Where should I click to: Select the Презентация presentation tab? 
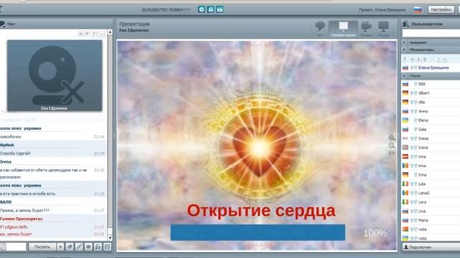343,29
